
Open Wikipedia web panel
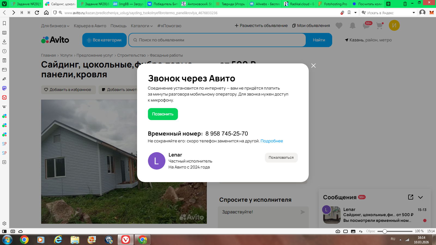pyautogui.click(x=4, y=107)
